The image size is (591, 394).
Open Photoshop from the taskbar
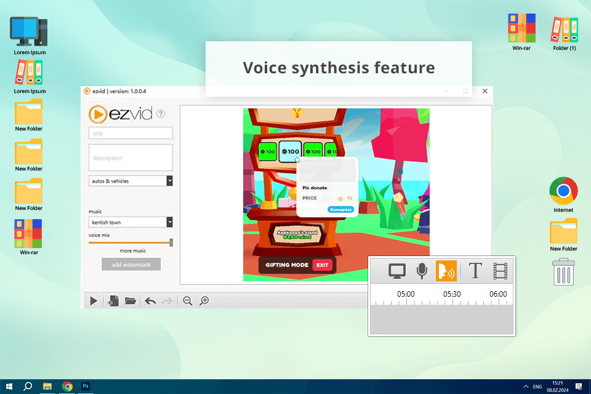point(86,386)
